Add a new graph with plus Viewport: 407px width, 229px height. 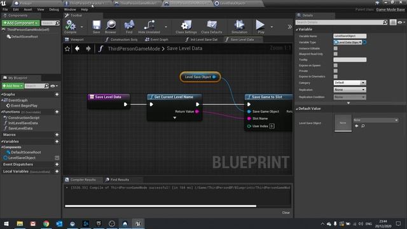coord(57,95)
